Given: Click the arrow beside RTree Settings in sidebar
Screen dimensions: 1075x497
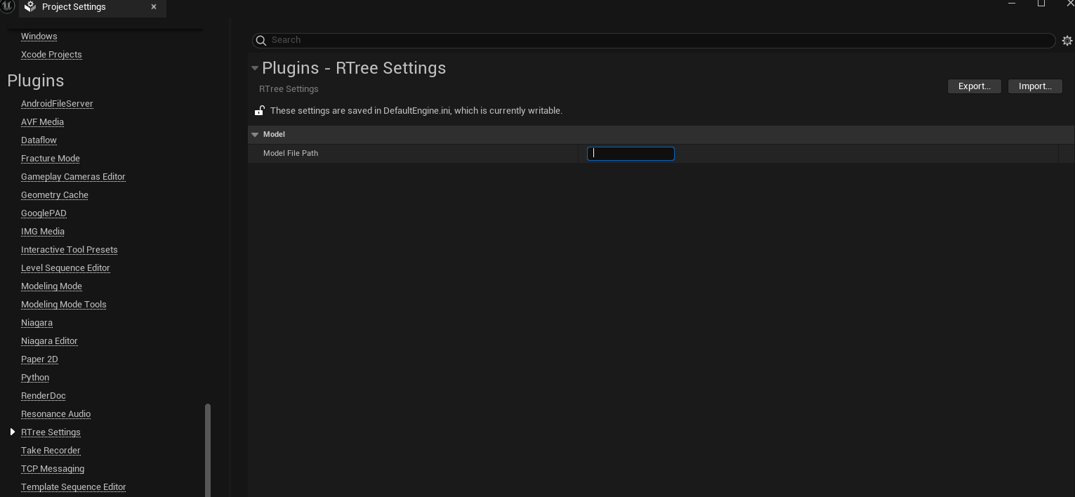Looking at the screenshot, I should coord(13,432).
